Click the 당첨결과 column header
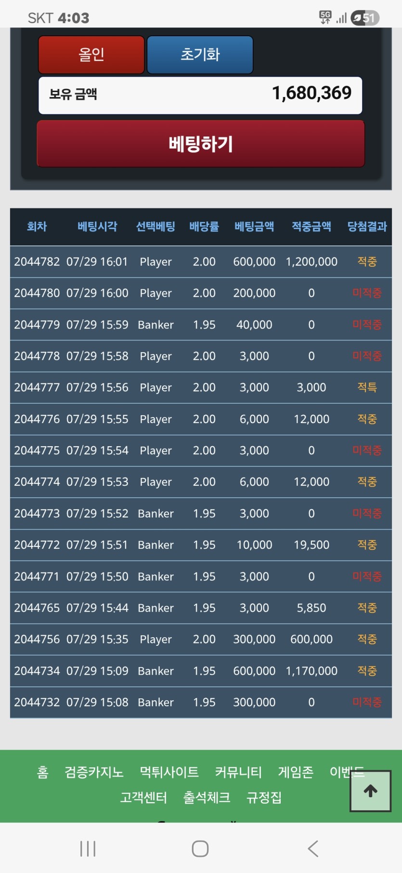Screen dimensions: 402x873 (367, 226)
